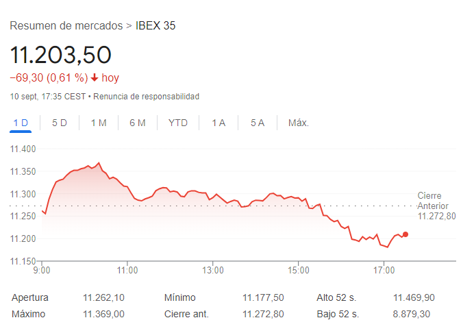Click the Renuncia de responsabilidad link
The width and height of the screenshot is (474, 331).
tap(146, 97)
